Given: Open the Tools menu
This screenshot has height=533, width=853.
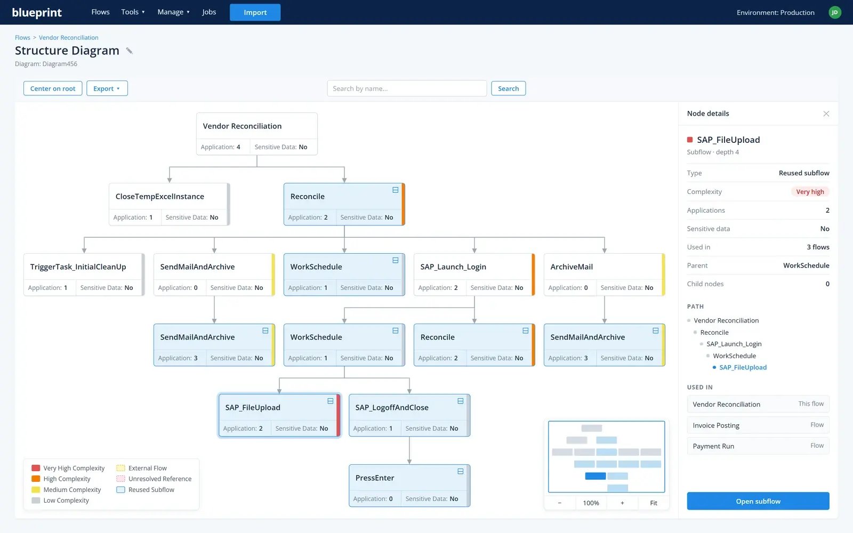Looking at the screenshot, I should pos(133,12).
